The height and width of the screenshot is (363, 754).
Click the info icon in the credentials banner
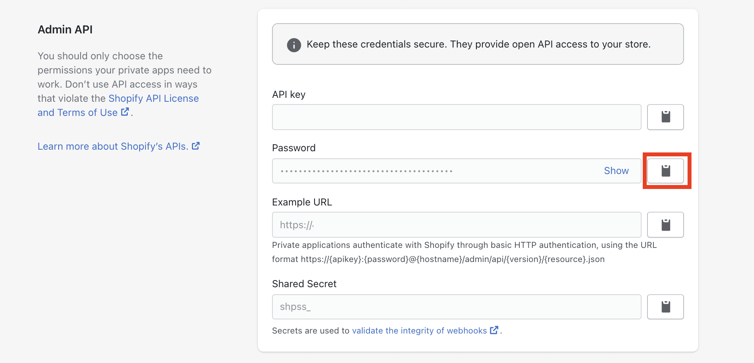(294, 44)
